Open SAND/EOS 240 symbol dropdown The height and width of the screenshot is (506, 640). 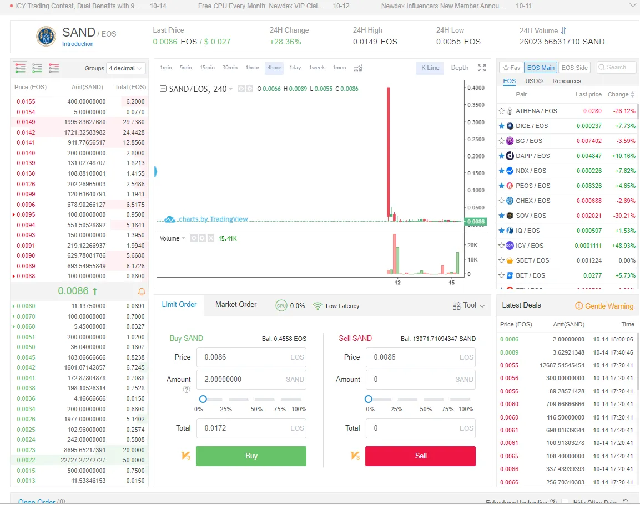coord(230,89)
